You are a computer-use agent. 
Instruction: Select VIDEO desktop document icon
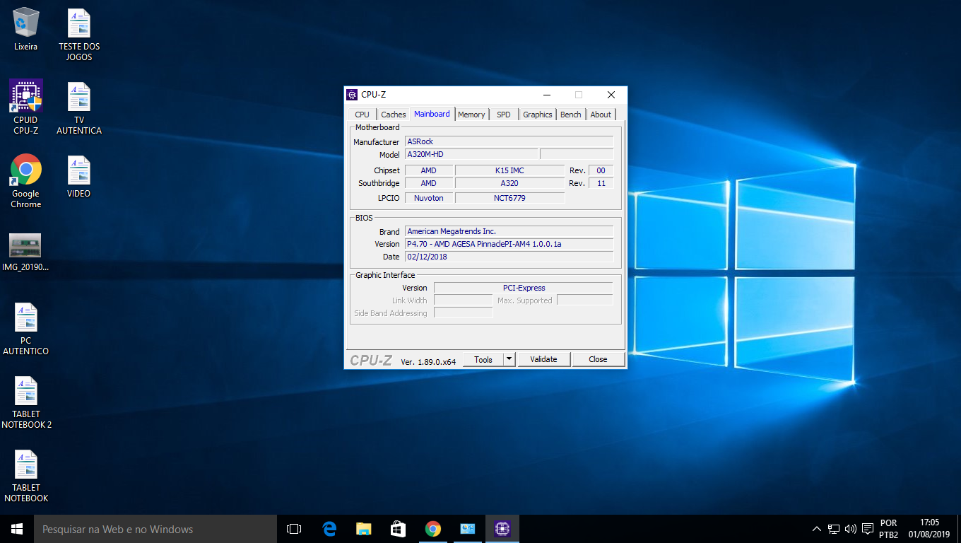click(79, 177)
